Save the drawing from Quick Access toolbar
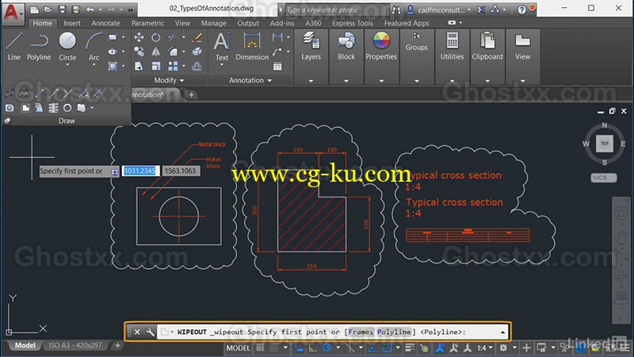Screen dimensions: 634x357 click(62, 10)
